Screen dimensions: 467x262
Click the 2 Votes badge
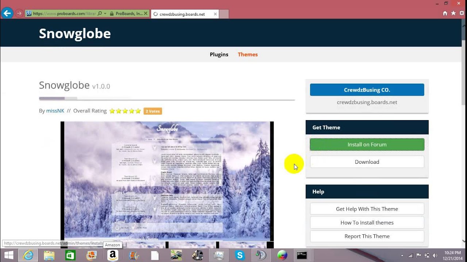coord(153,111)
